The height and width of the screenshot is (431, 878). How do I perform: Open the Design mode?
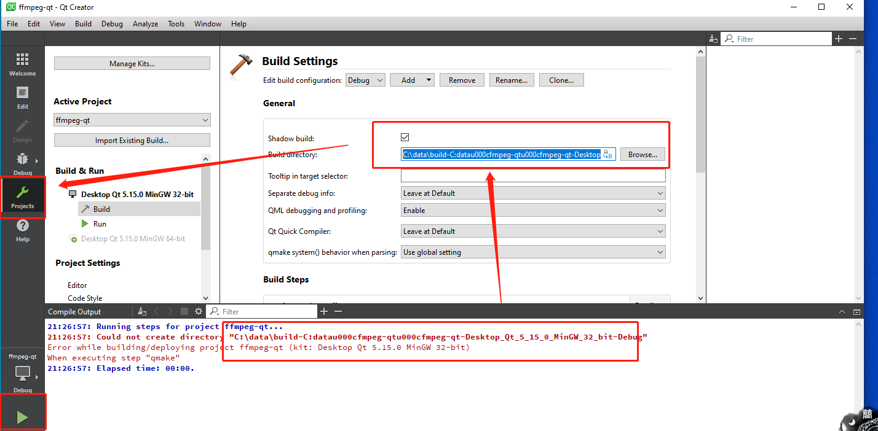pos(22,130)
